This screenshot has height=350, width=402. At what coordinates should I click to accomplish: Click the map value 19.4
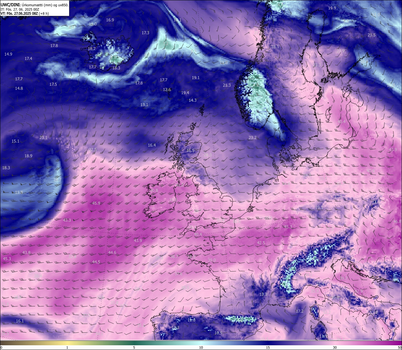pyautogui.click(x=185, y=93)
